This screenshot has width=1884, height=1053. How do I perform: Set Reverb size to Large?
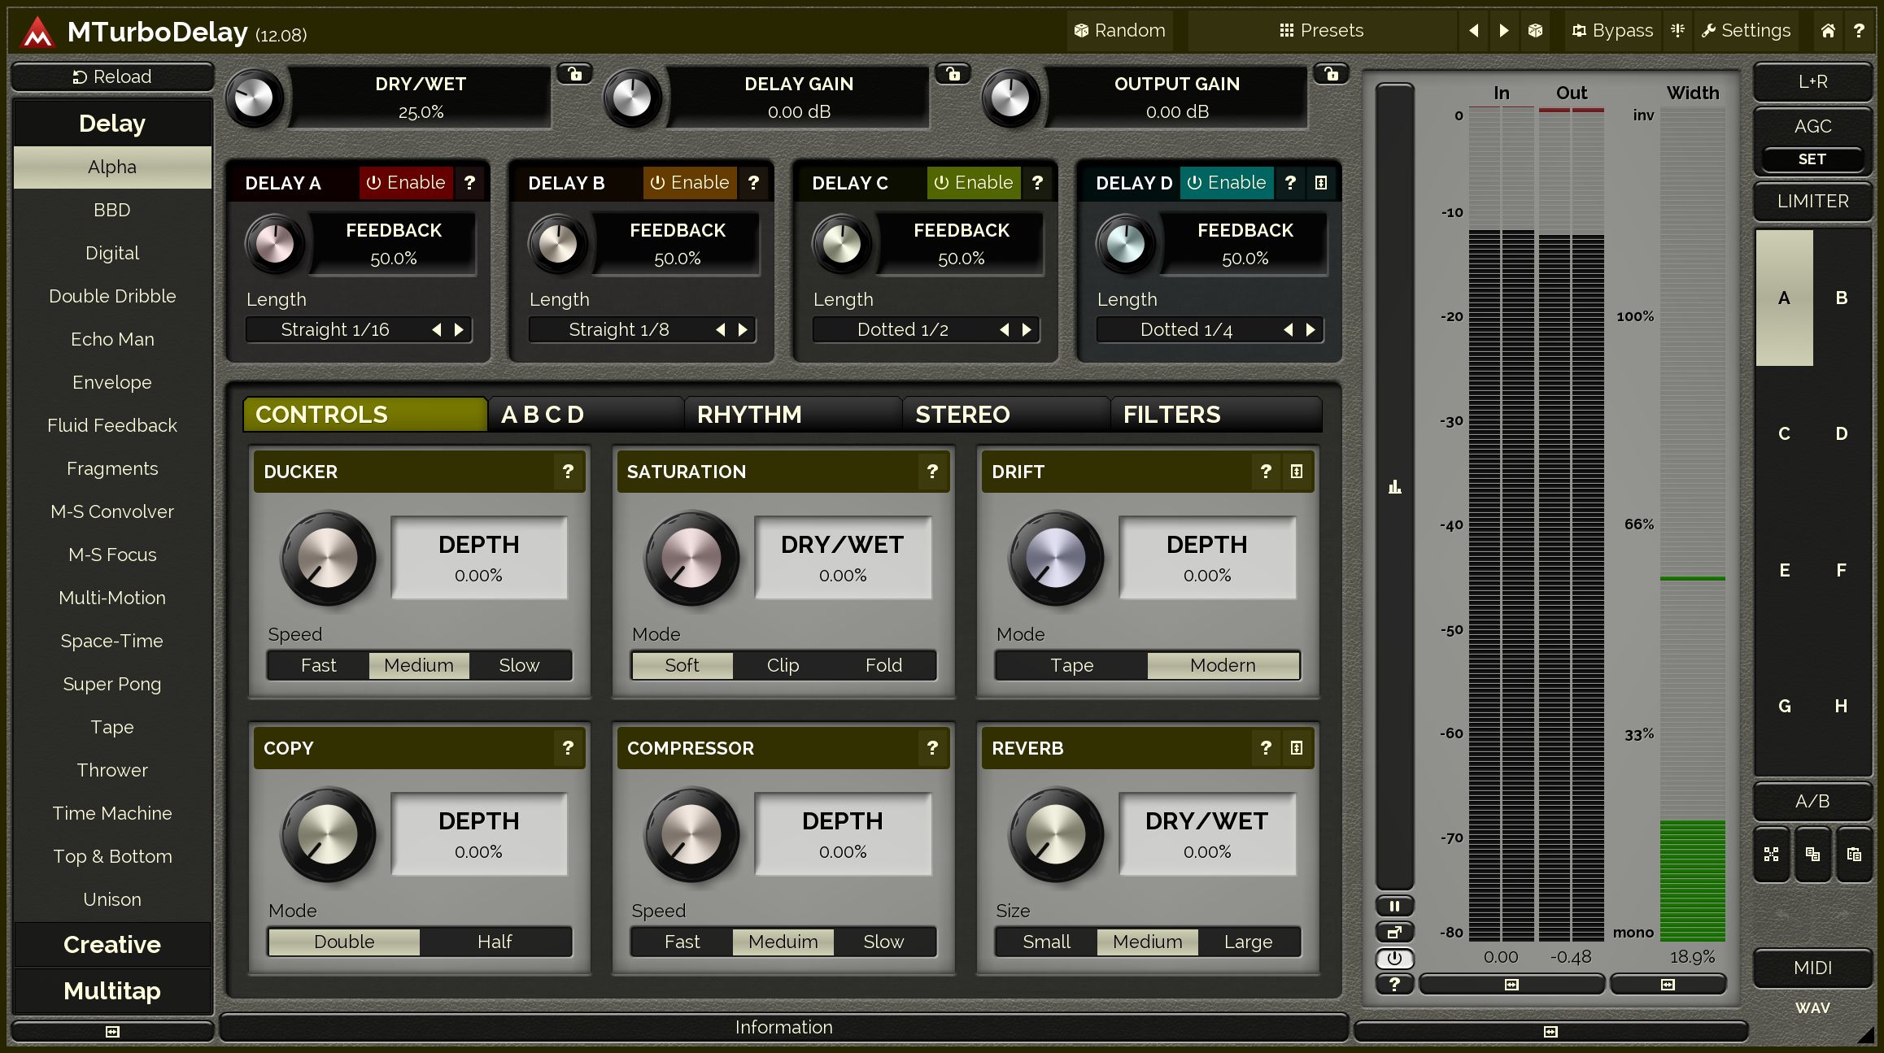pos(1248,942)
